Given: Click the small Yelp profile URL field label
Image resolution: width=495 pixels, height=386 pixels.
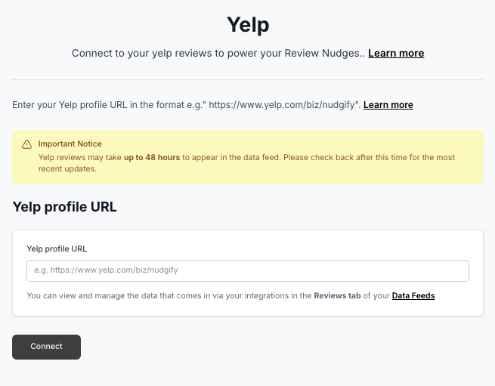Looking at the screenshot, I should (x=57, y=249).
